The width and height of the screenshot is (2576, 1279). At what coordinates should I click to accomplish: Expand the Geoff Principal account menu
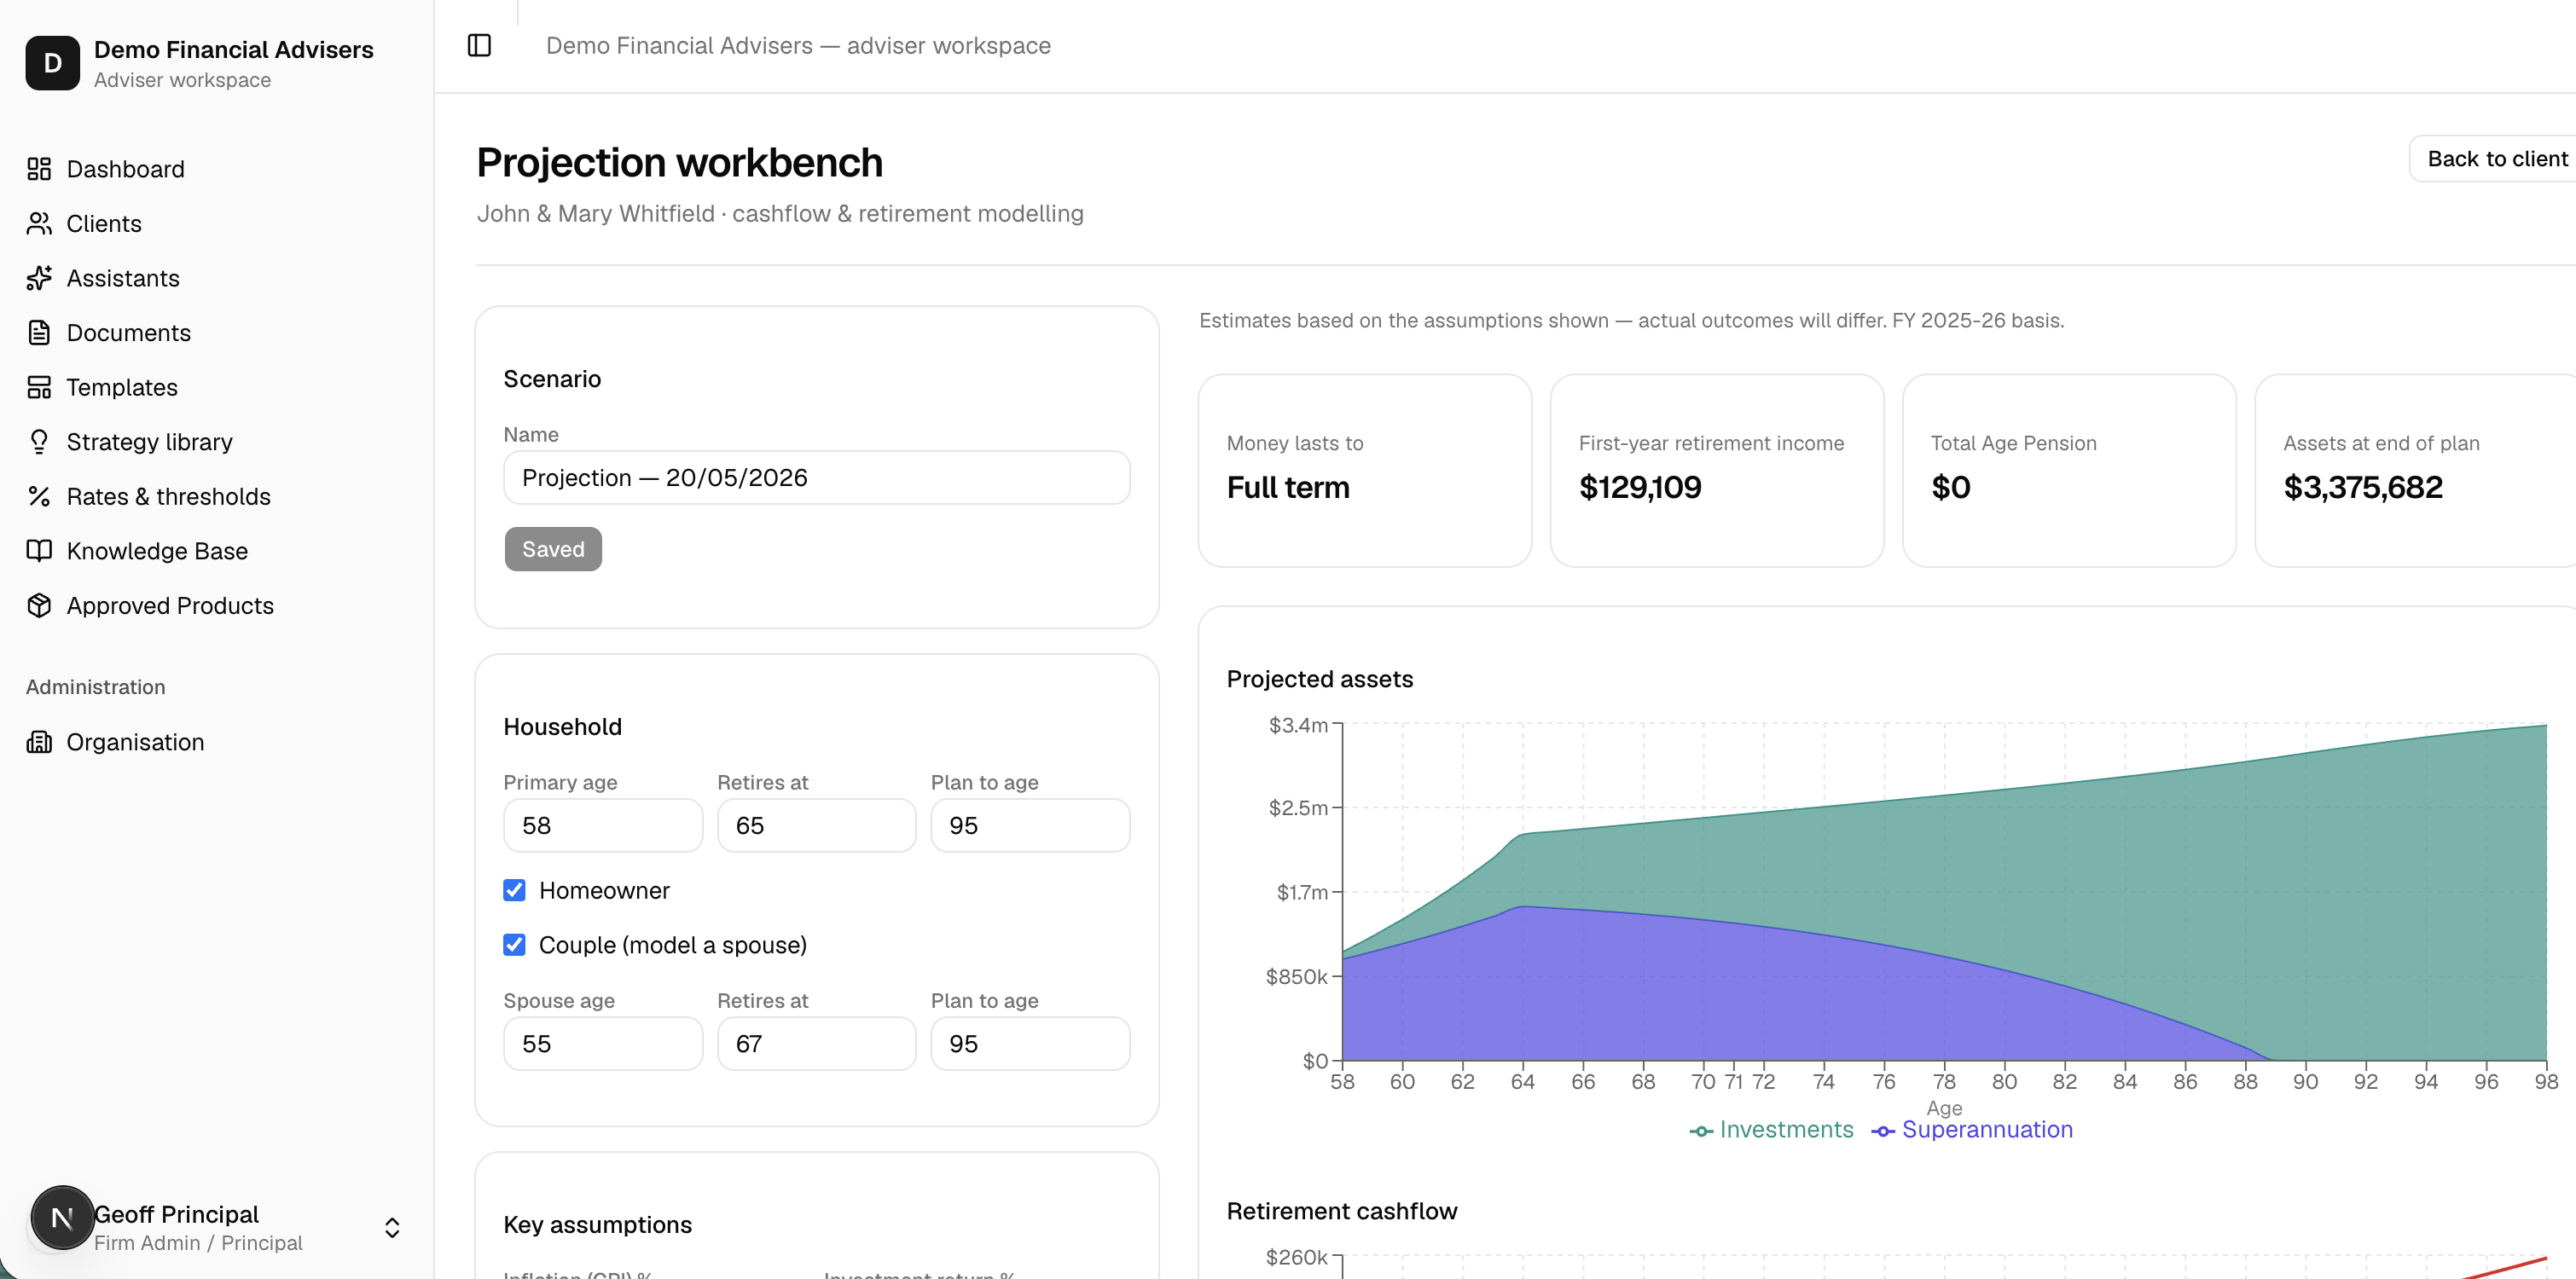click(x=392, y=1228)
